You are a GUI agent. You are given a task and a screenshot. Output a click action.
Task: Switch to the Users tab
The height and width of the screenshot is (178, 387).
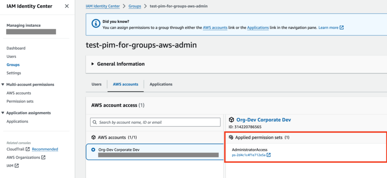pos(96,84)
